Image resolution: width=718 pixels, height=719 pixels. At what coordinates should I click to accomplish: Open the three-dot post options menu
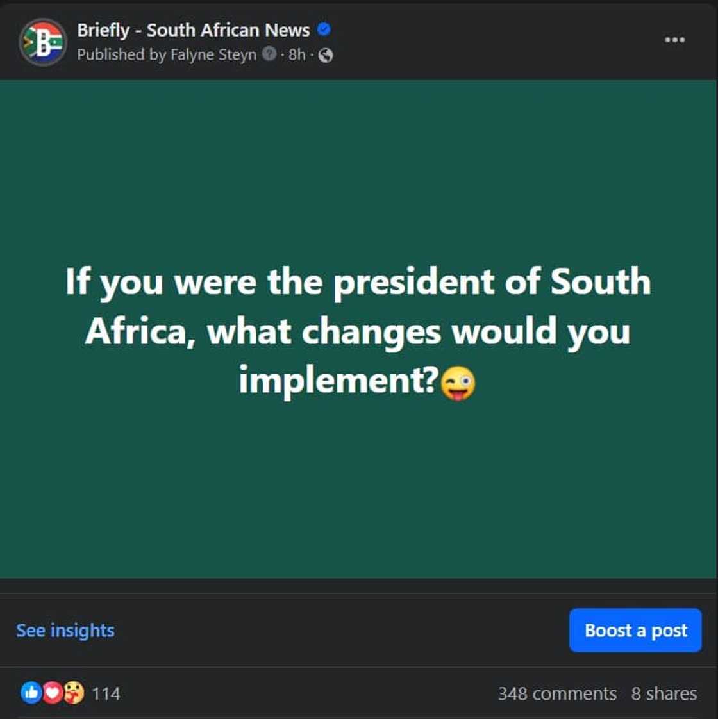pos(674,40)
